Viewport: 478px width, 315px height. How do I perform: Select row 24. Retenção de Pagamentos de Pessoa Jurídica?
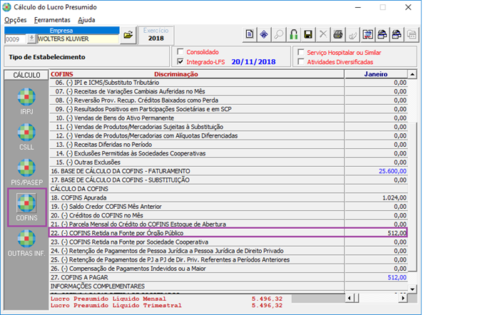point(228,251)
